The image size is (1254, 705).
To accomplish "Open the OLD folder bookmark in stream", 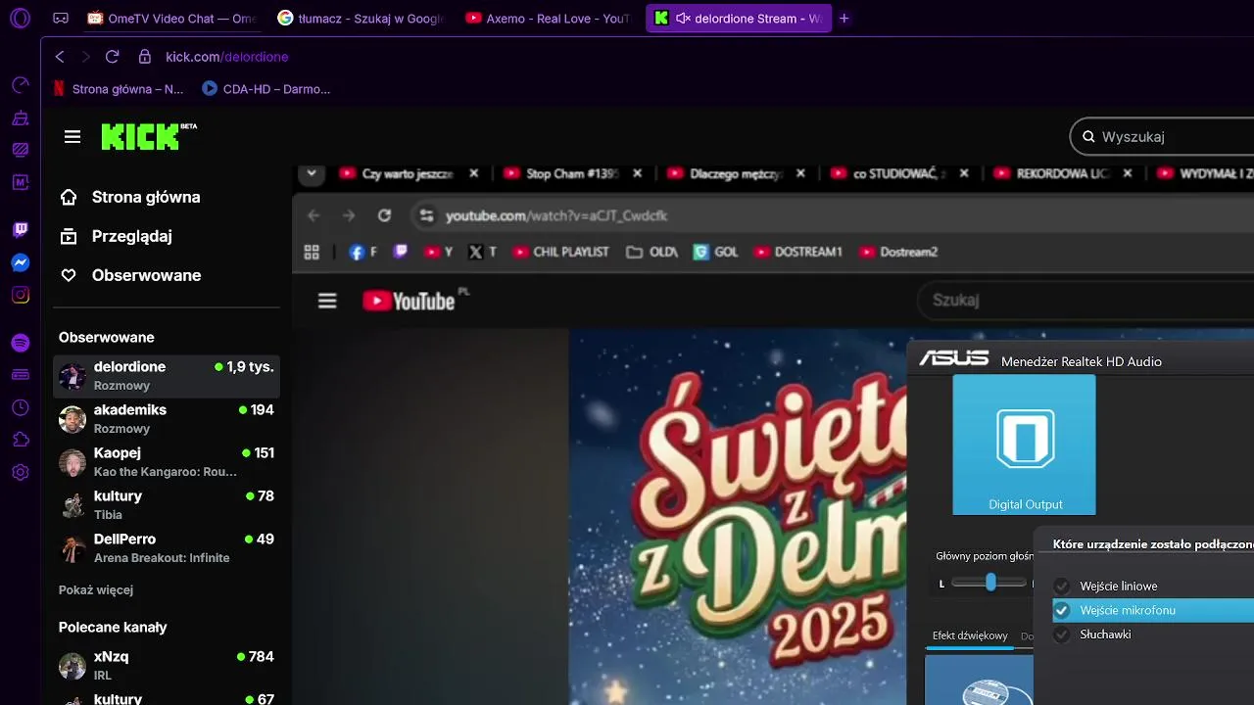I will point(652,252).
